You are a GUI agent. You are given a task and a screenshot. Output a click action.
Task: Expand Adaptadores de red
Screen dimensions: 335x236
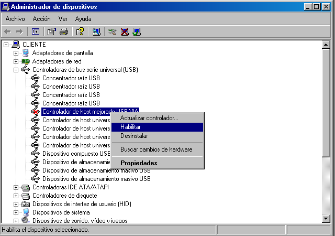click(x=16, y=61)
